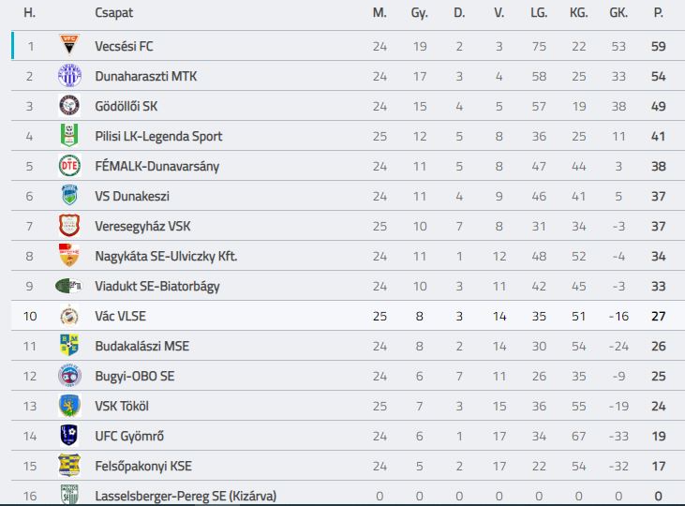Click Lasselsberger-Pereg SE (Kizárva) team name
The height and width of the screenshot is (506, 685).
(186, 496)
